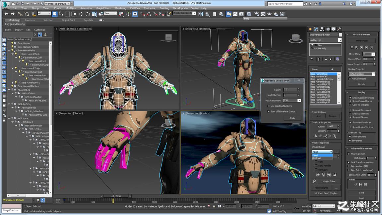Toggle the Angle Snap icon
The height and width of the screenshot is (215, 382).
(149, 14)
